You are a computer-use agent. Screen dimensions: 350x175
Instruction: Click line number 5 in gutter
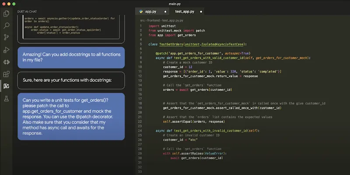(x=141, y=44)
